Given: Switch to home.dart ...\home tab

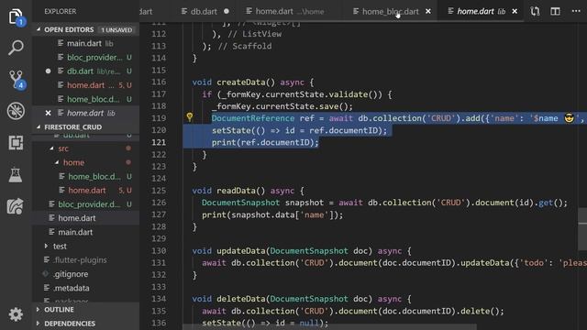Looking at the screenshot, I should tap(289, 12).
